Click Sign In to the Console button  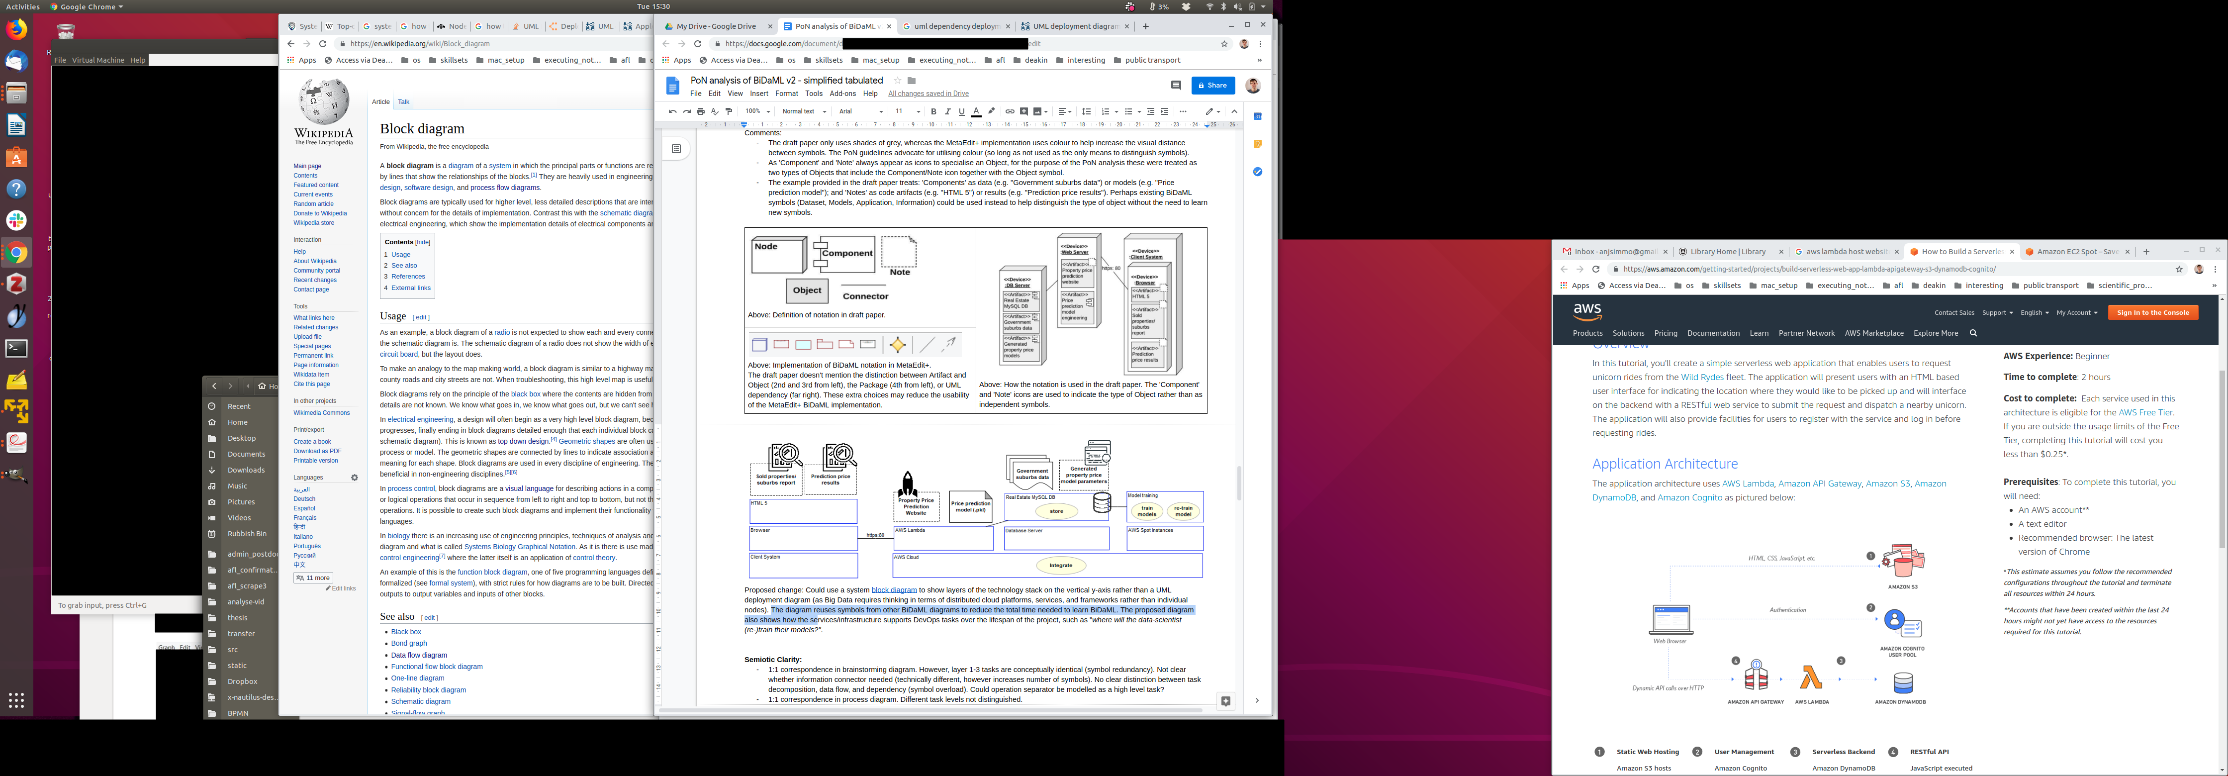(2153, 312)
